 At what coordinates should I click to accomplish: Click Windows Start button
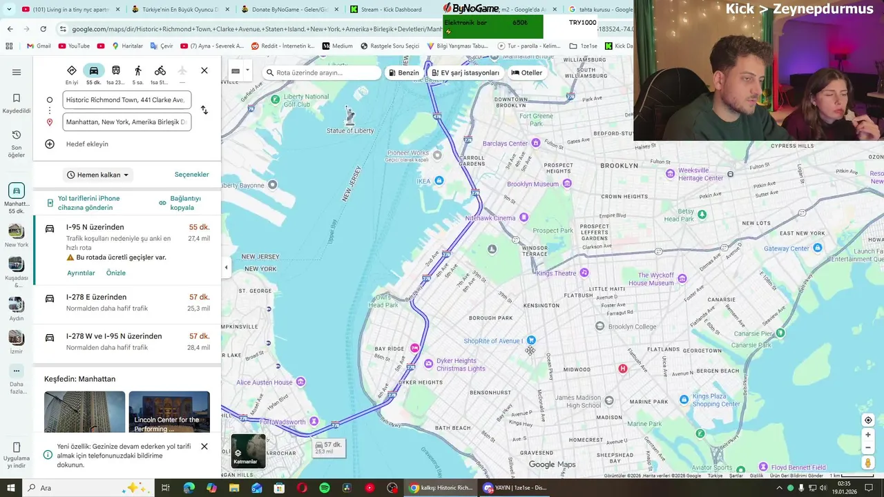(10, 488)
